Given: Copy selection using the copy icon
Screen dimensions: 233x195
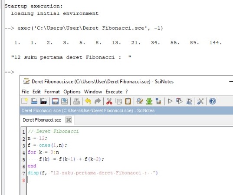Looking at the screenshot, I should point(118,101).
